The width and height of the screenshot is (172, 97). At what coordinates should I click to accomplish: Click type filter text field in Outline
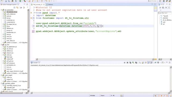(x=165, y=13)
